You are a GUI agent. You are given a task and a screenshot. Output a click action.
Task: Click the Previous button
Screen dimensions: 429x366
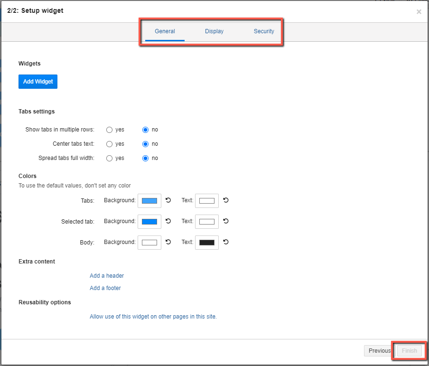pos(380,351)
